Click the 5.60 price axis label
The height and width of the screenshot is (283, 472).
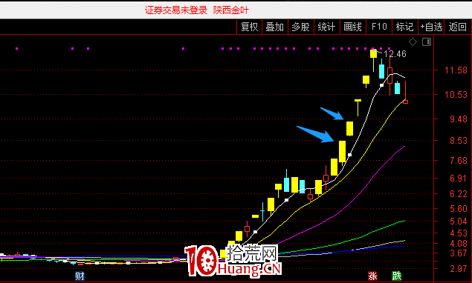tap(459, 209)
